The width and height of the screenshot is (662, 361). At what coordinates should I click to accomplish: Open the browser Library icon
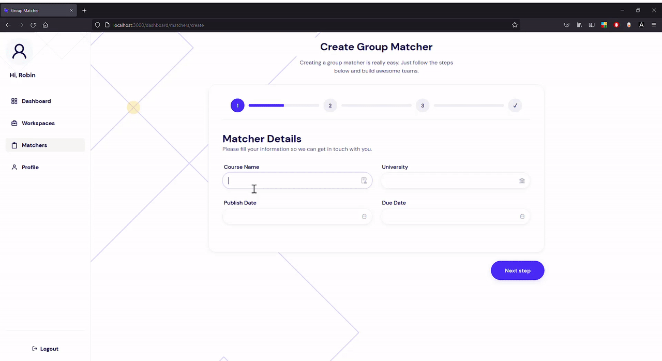[x=579, y=25]
